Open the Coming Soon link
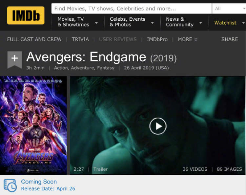Viewport: 246px width, 195px height. (39, 182)
